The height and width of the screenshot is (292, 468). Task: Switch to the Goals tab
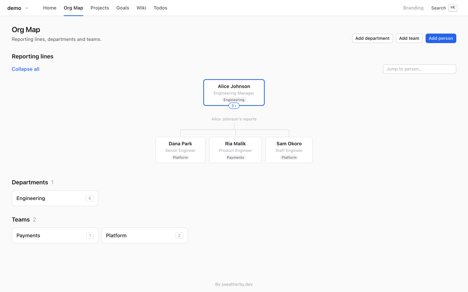(123, 8)
